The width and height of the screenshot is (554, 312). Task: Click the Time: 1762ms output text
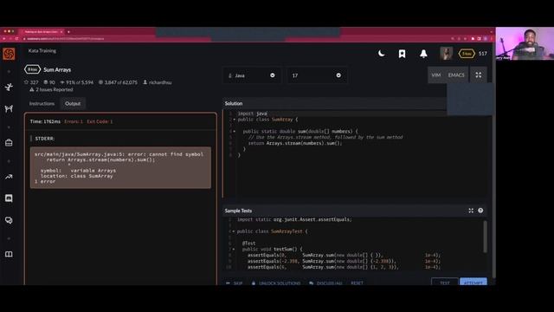(45, 121)
